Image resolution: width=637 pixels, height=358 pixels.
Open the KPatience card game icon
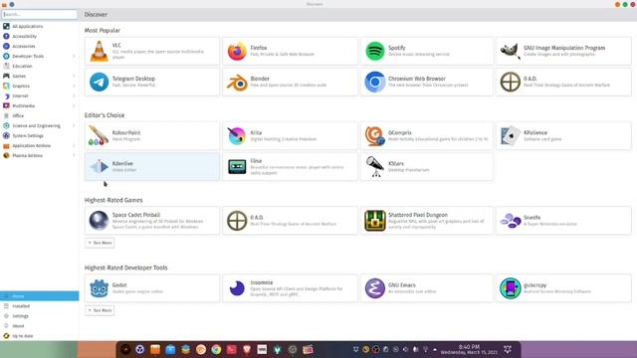click(x=510, y=136)
